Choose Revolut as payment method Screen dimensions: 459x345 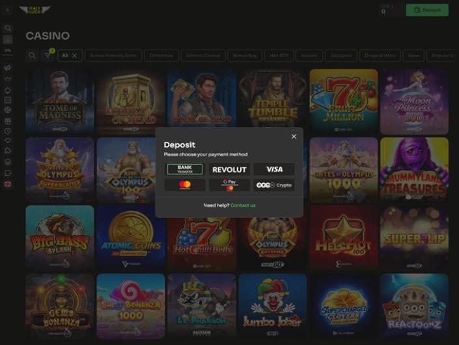tap(229, 169)
